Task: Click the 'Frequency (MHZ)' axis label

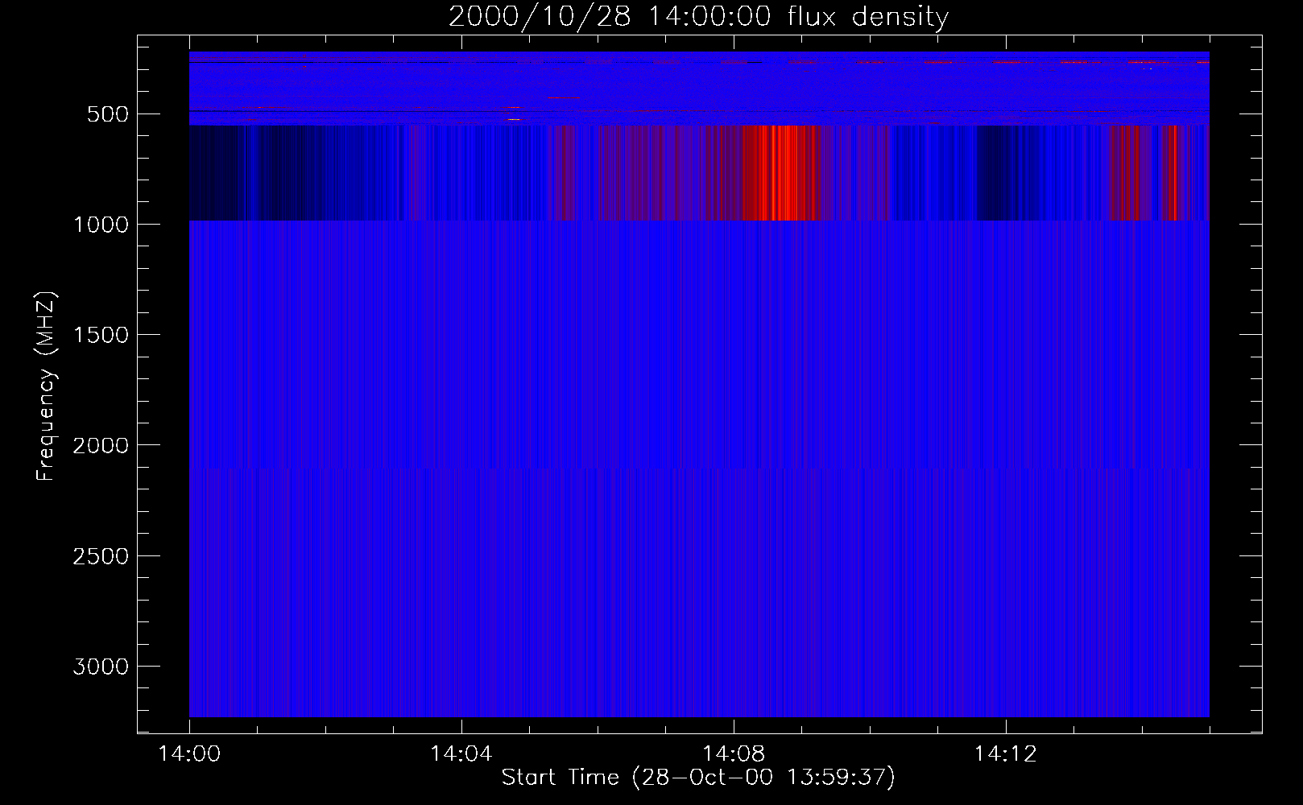Action: coord(46,386)
